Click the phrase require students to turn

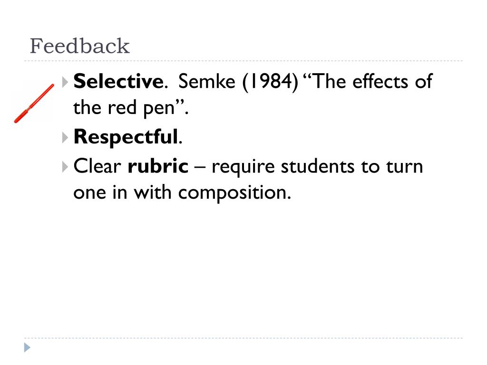tap(317, 167)
